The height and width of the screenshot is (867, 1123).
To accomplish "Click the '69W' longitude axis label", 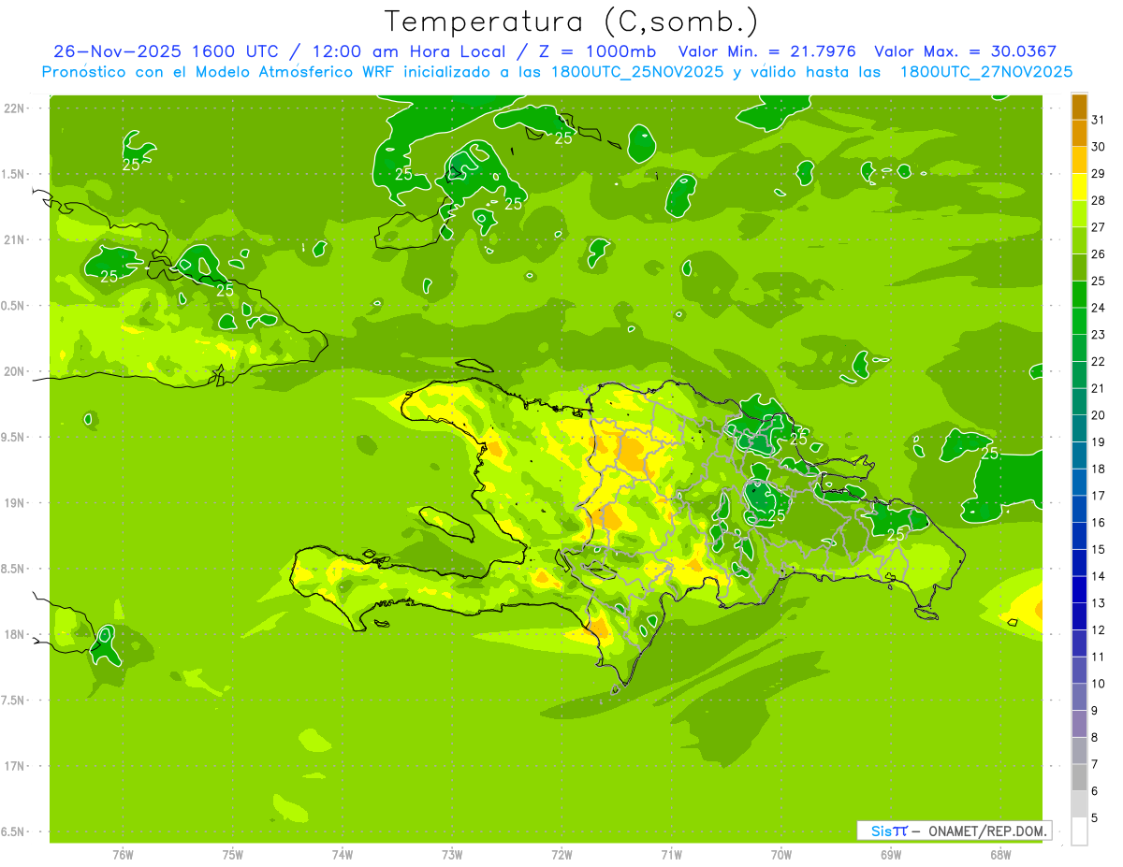I will tap(890, 855).
